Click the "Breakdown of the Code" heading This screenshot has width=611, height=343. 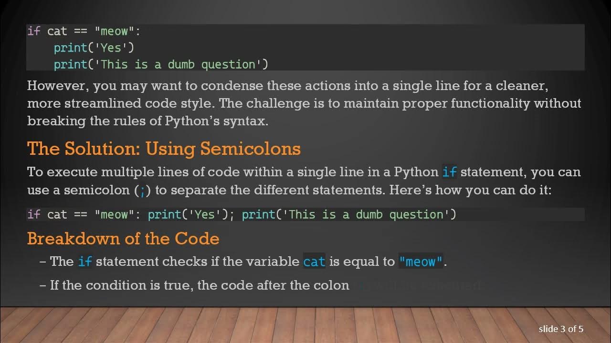point(123,238)
